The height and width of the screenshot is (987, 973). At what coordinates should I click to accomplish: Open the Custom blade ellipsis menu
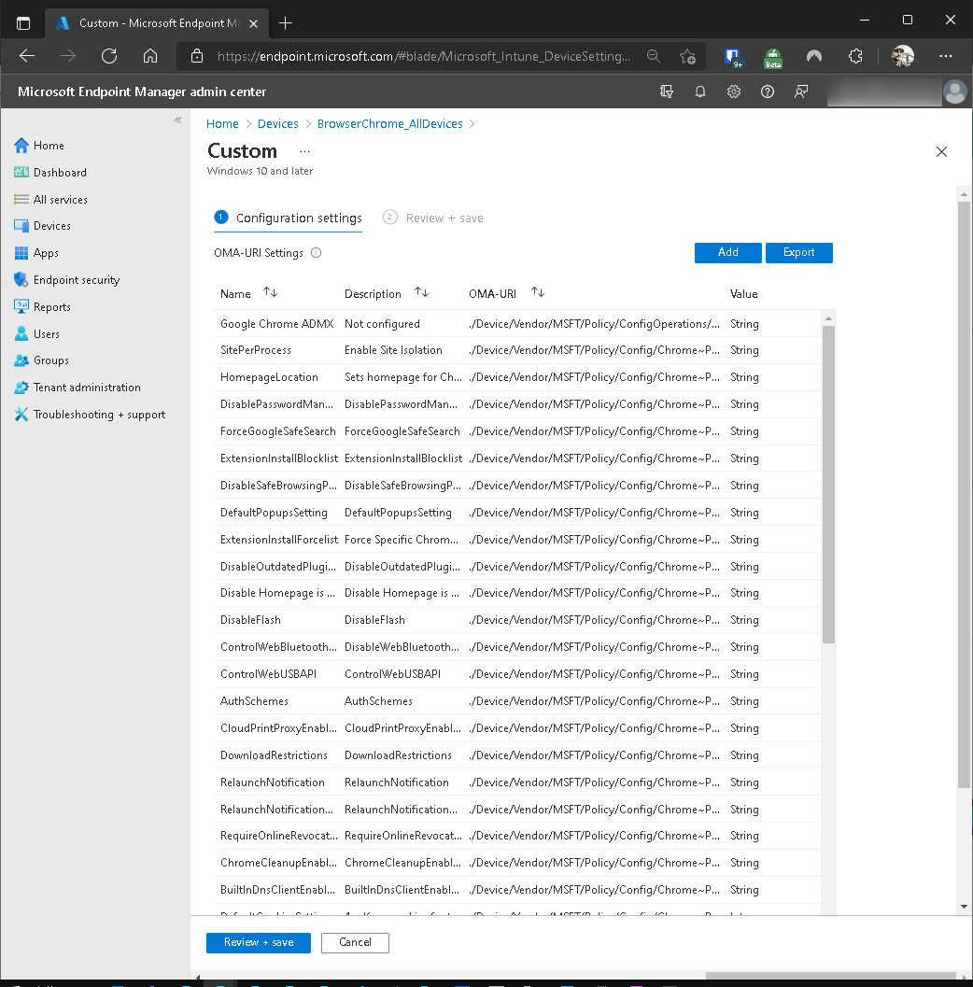(304, 151)
